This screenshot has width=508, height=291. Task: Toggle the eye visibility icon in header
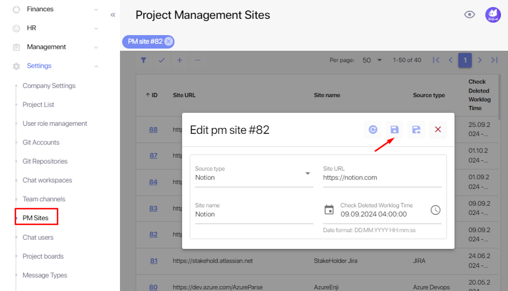(470, 15)
